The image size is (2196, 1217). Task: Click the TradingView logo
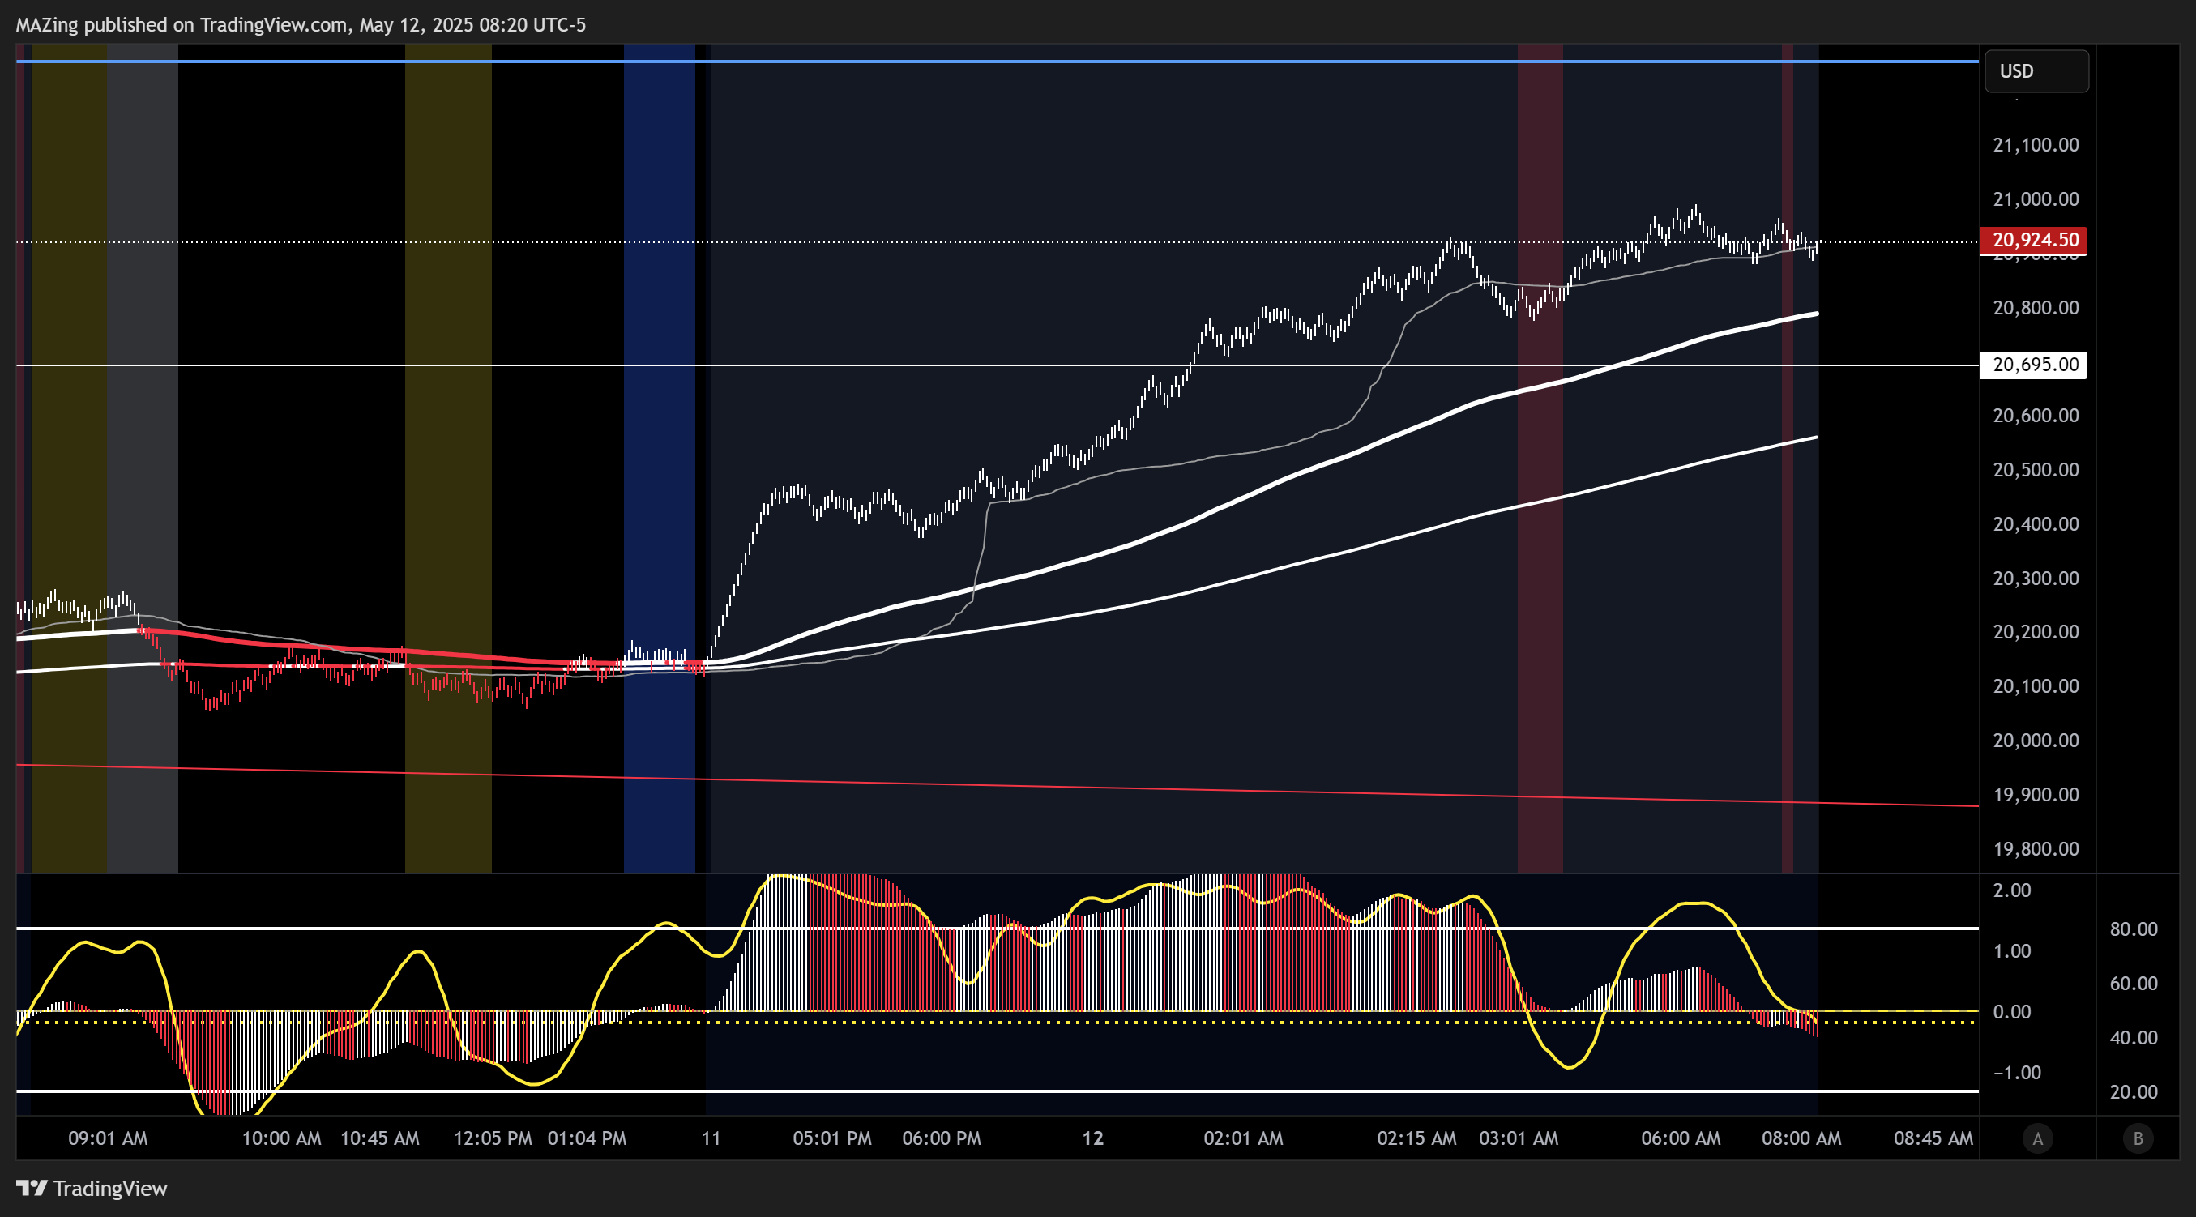(92, 1188)
